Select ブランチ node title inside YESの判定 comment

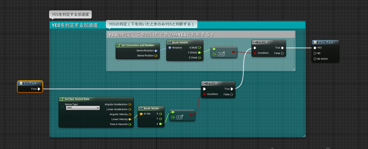tap(263, 42)
